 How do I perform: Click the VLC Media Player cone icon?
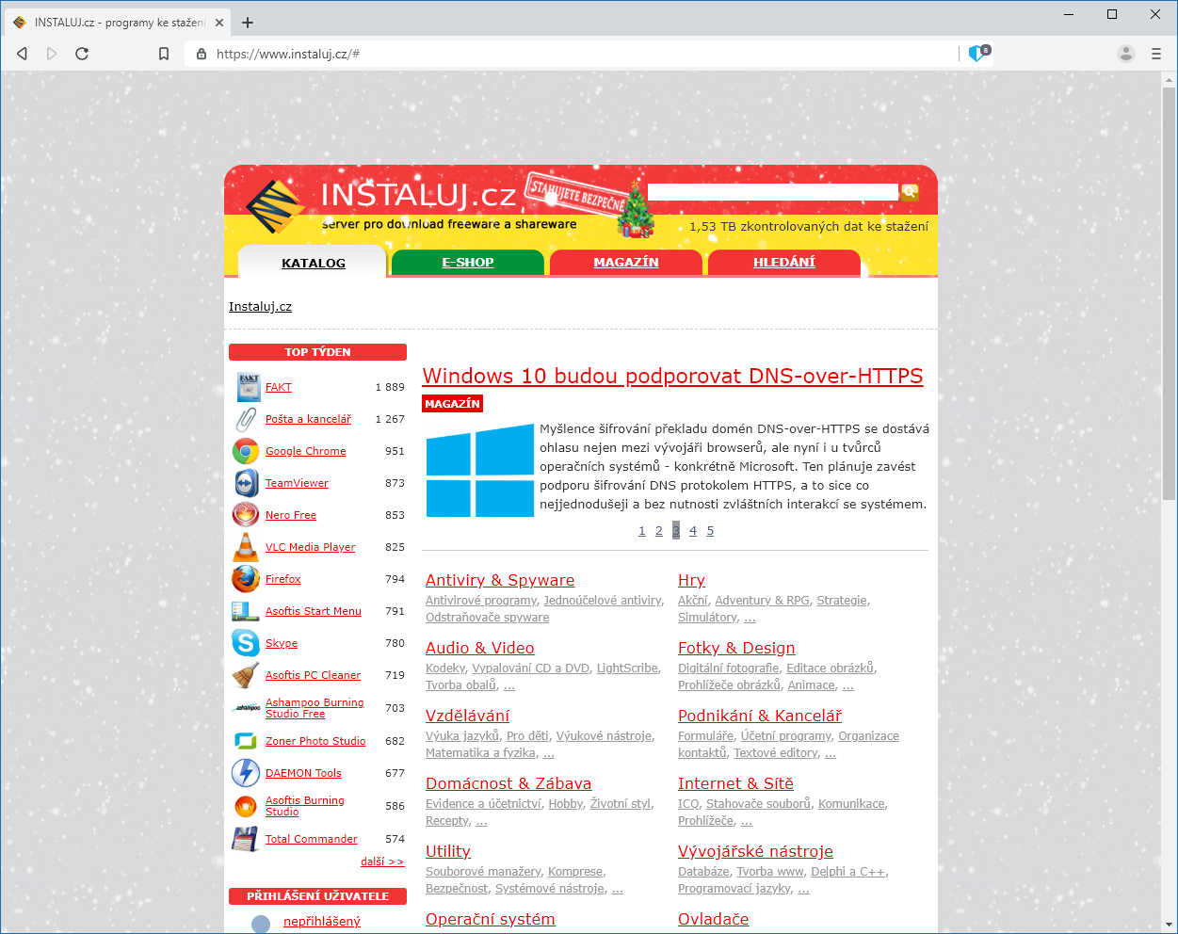(246, 547)
